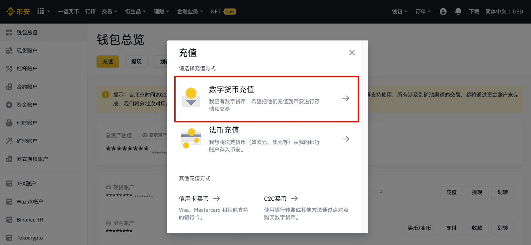This screenshot has width=531, height=245.
Task: Open NFT New in top navigation
Action: point(223,12)
